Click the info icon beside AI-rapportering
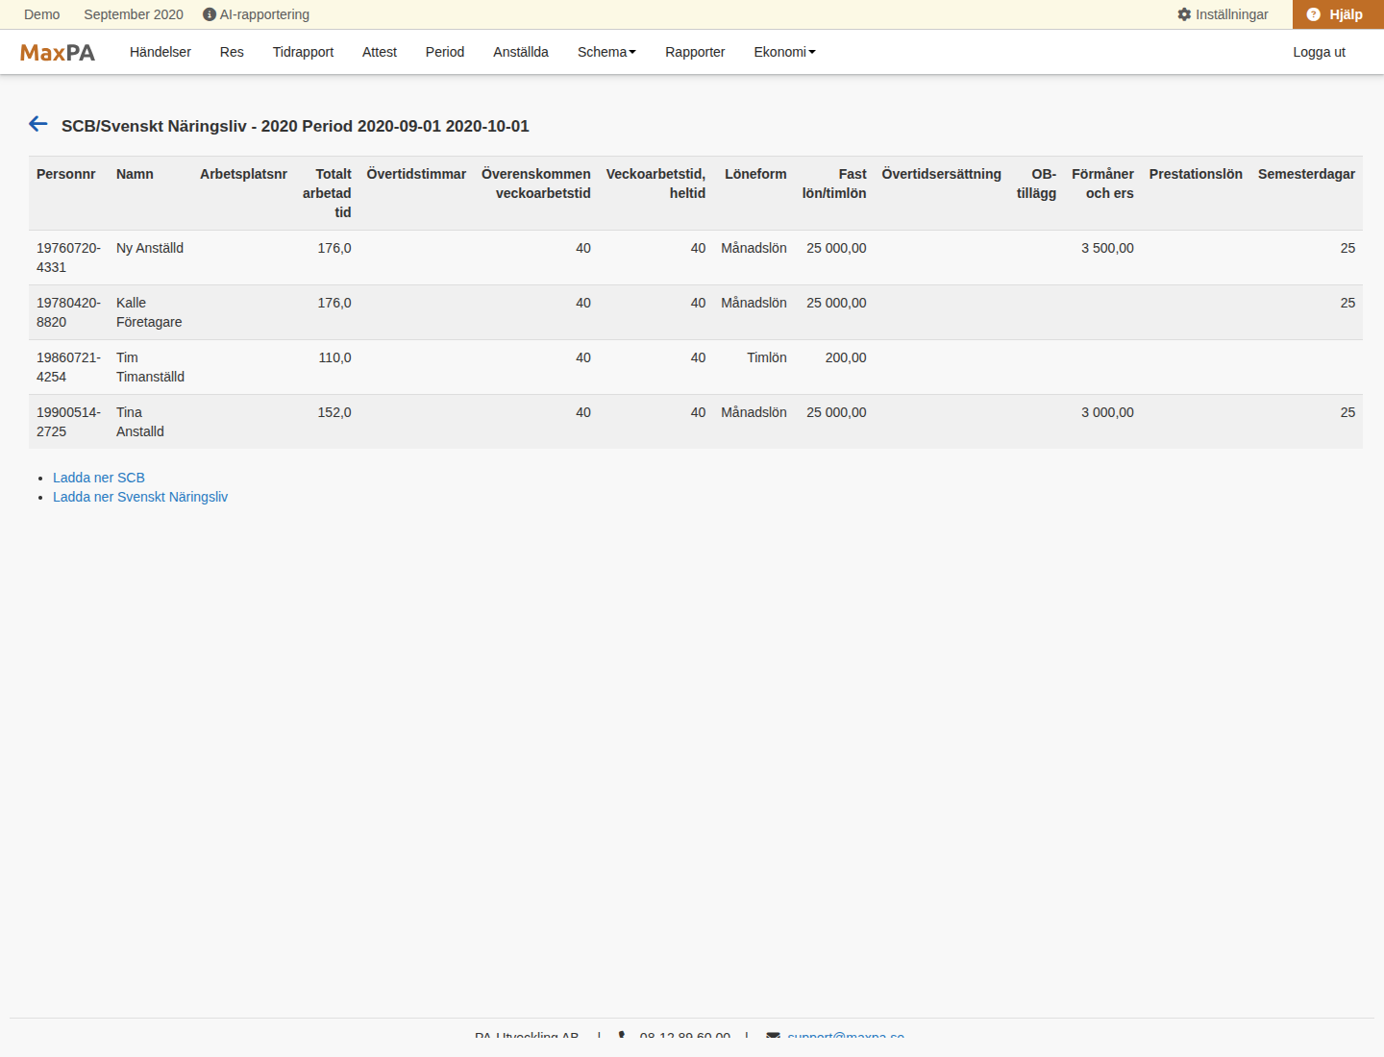This screenshot has width=1384, height=1057. pyautogui.click(x=210, y=14)
